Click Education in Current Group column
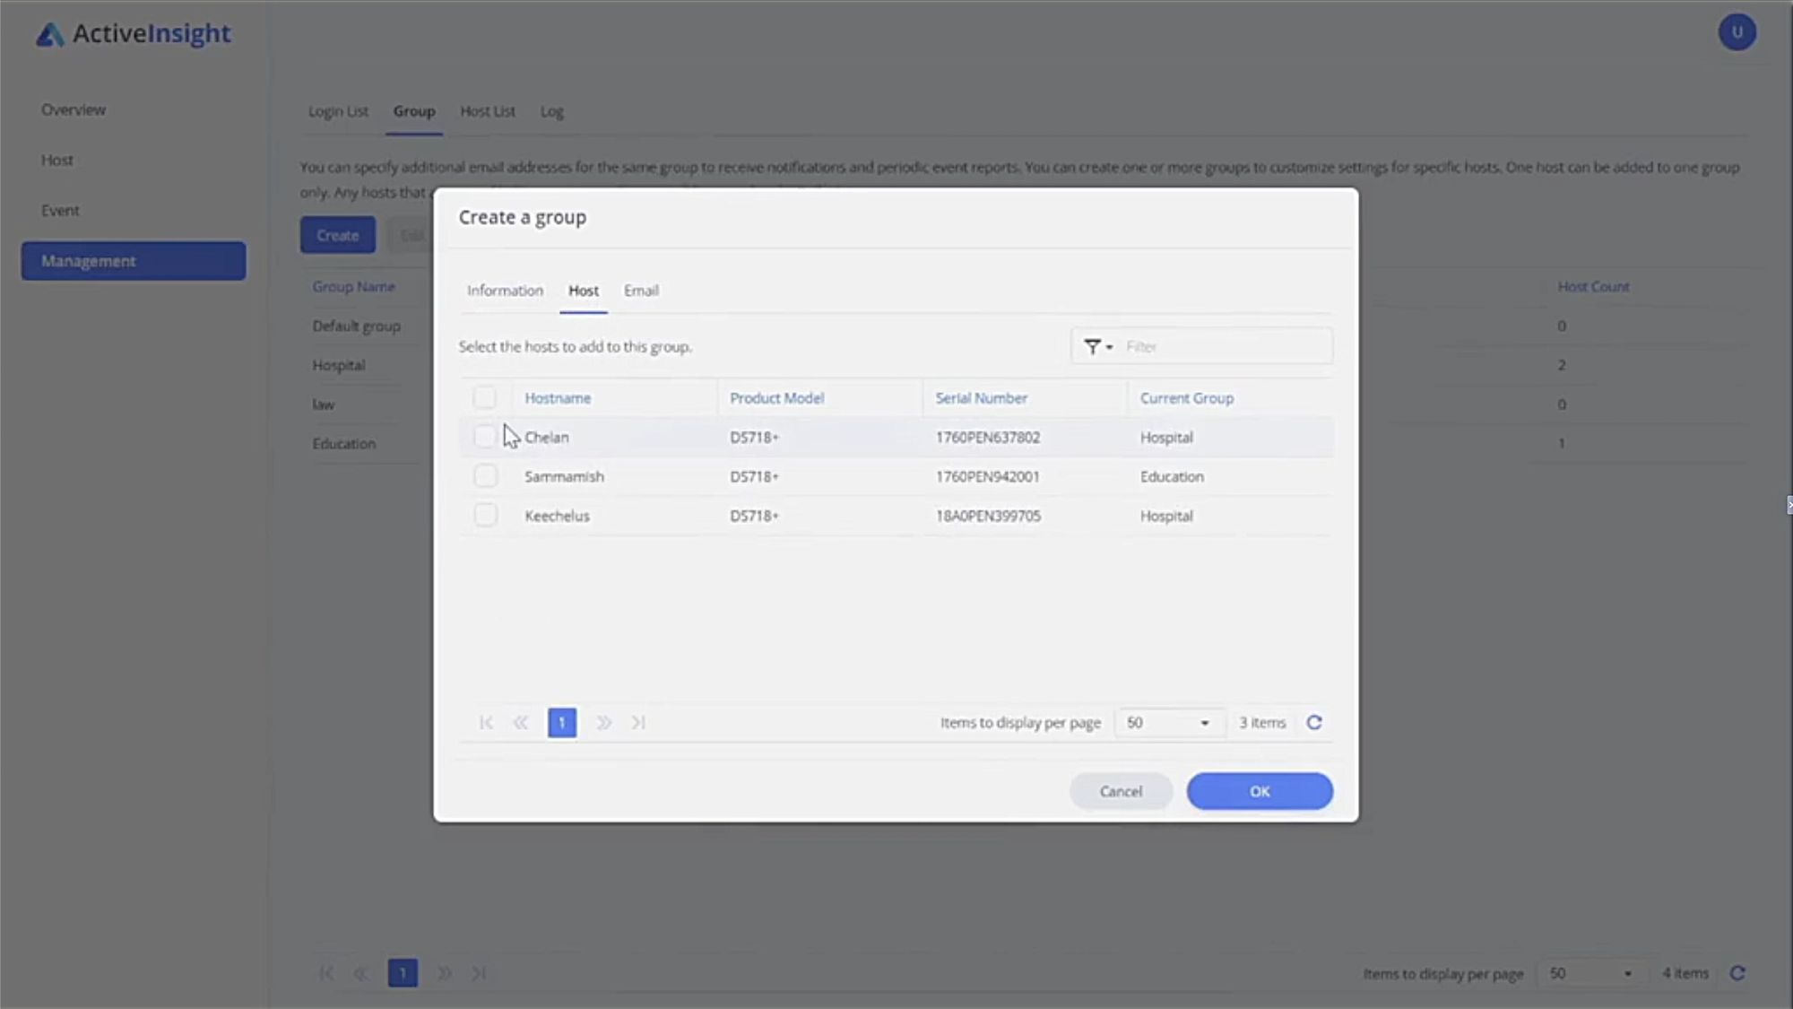 point(1172,476)
